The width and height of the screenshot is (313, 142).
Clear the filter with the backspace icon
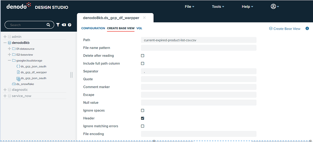click(64, 25)
